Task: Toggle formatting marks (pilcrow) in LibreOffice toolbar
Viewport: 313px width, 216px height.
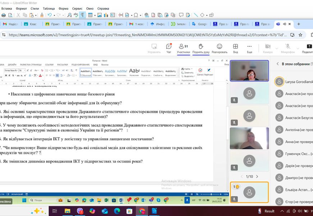Action: click(x=82, y=15)
